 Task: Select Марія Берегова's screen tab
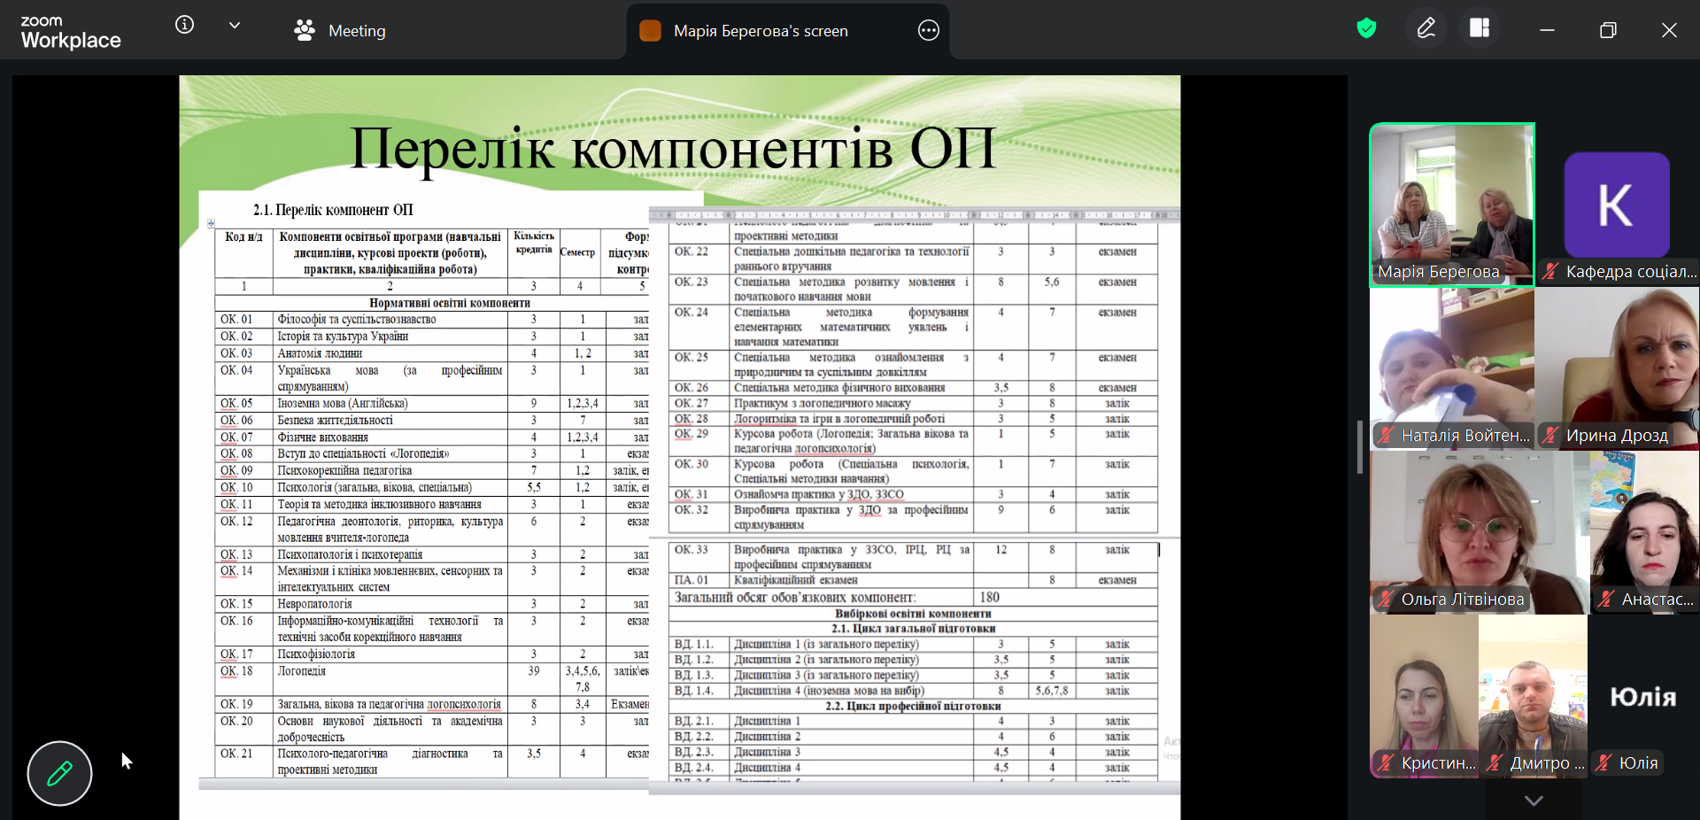pyautogui.click(x=760, y=31)
